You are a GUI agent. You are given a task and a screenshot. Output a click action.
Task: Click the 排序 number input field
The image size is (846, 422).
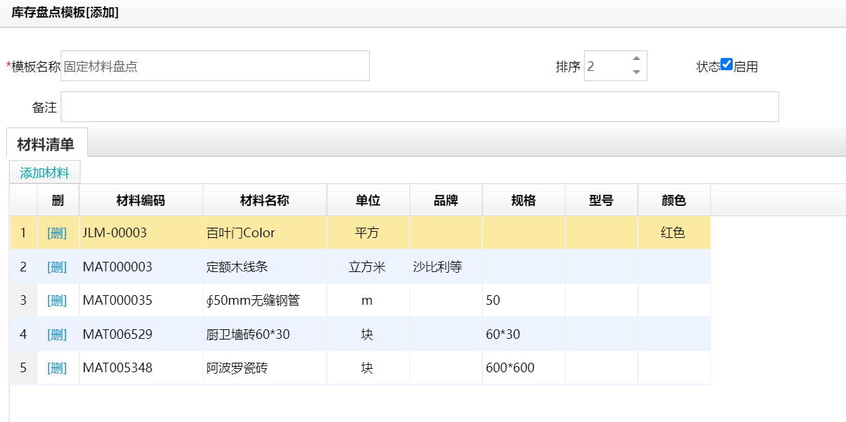pyautogui.click(x=606, y=66)
